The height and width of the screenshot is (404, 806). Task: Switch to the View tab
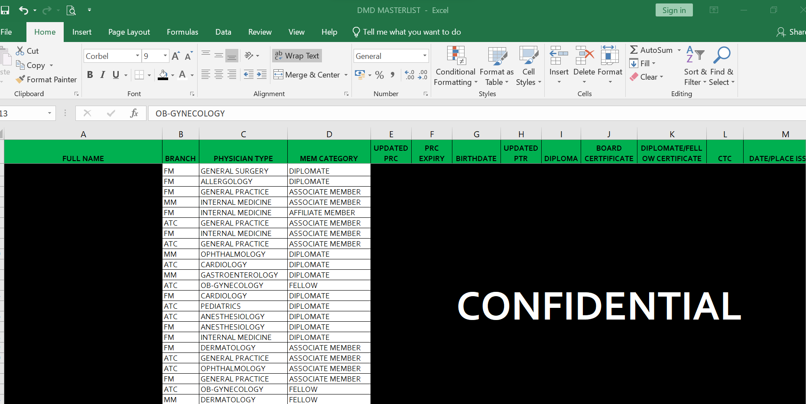click(296, 32)
